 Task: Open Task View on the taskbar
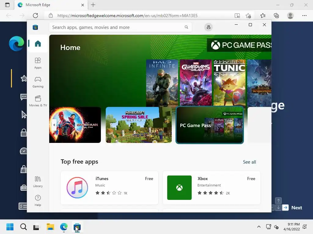[36, 227]
